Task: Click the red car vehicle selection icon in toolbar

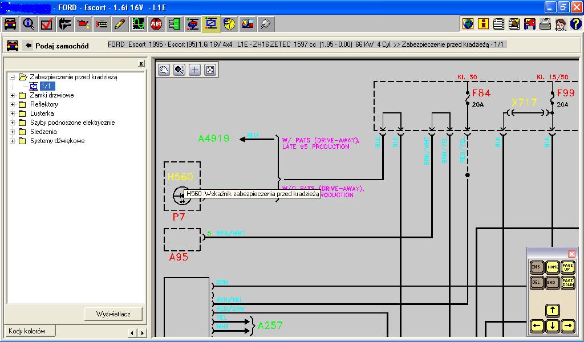Action: [x=10, y=24]
